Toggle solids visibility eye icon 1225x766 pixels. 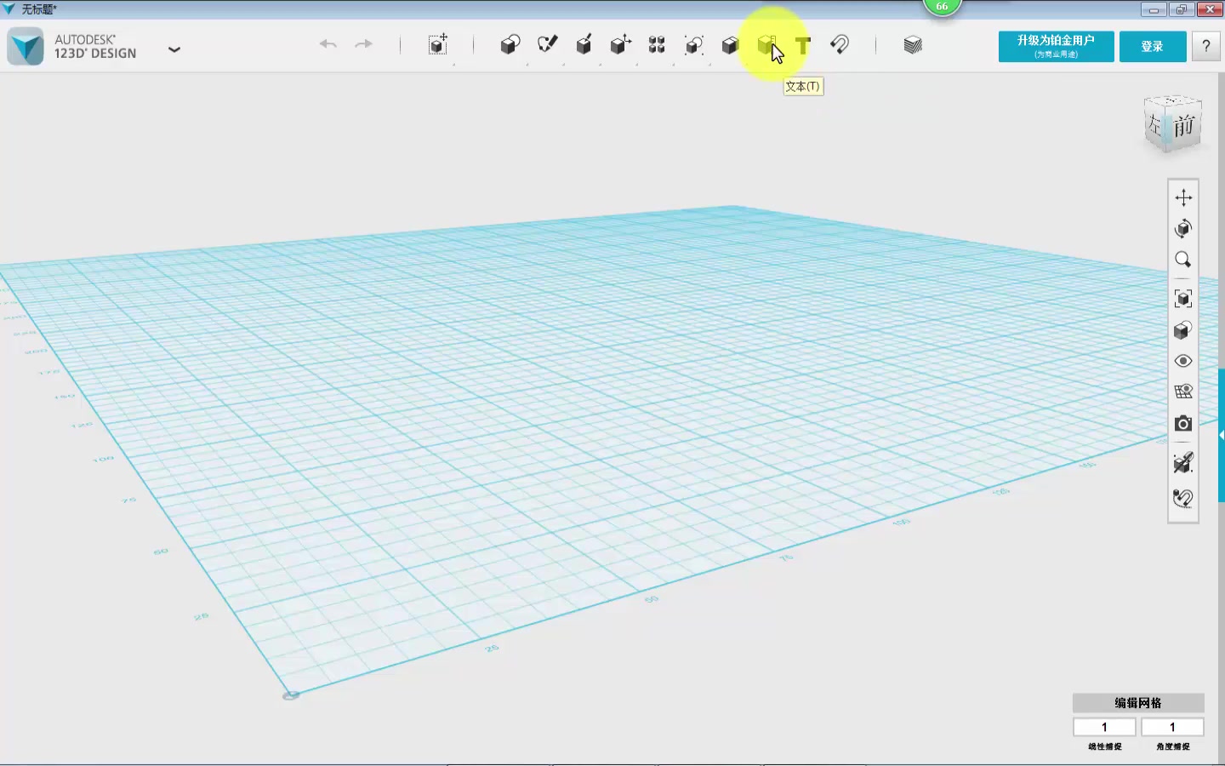[1183, 361]
